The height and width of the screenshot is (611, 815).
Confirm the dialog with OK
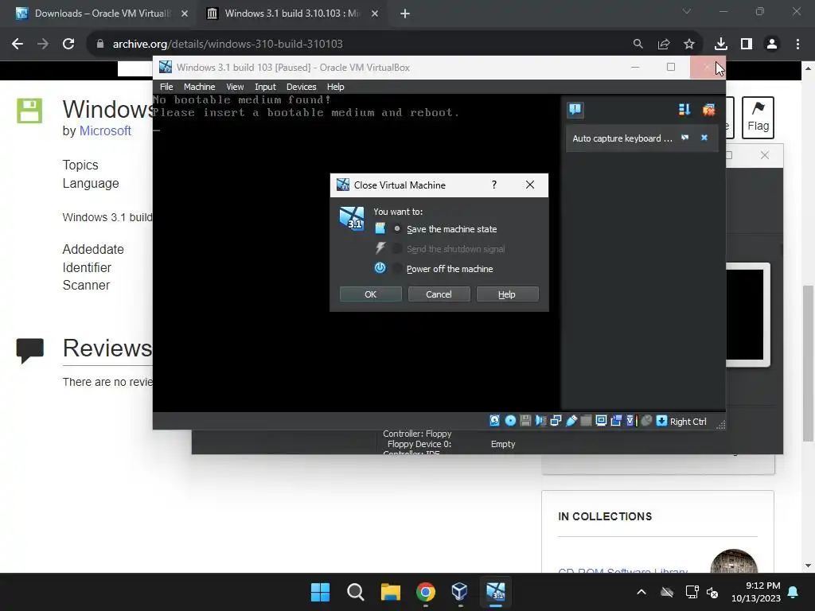tap(371, 294)
